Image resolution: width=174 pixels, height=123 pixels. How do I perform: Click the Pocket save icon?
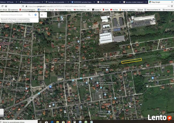point(172,6)
